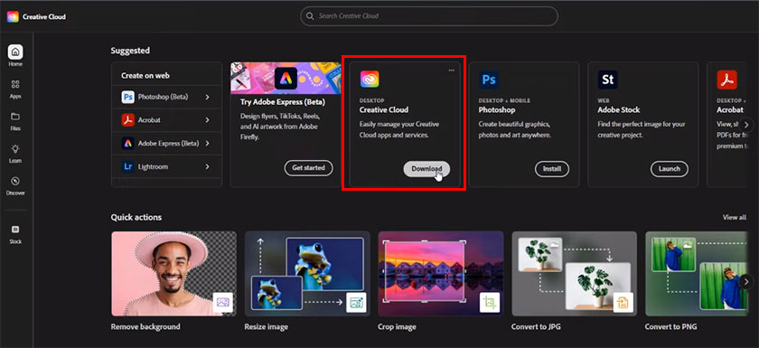Click the Acrobat icon in Create on web list
759x348 pixels.
(127, 120)
